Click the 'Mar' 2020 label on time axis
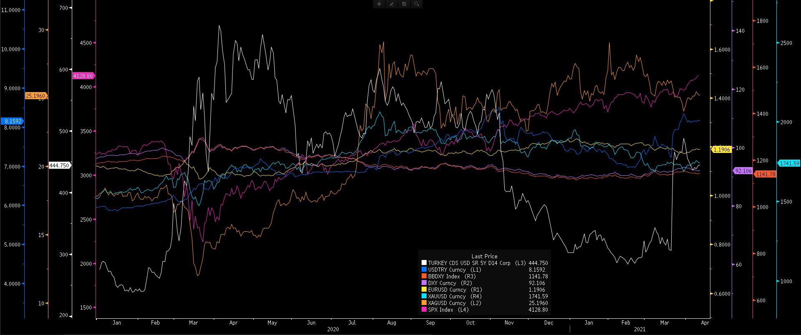This screenshot has height=335, width=801. (193, 322)
